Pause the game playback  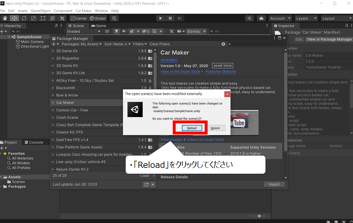pos(170,19)
